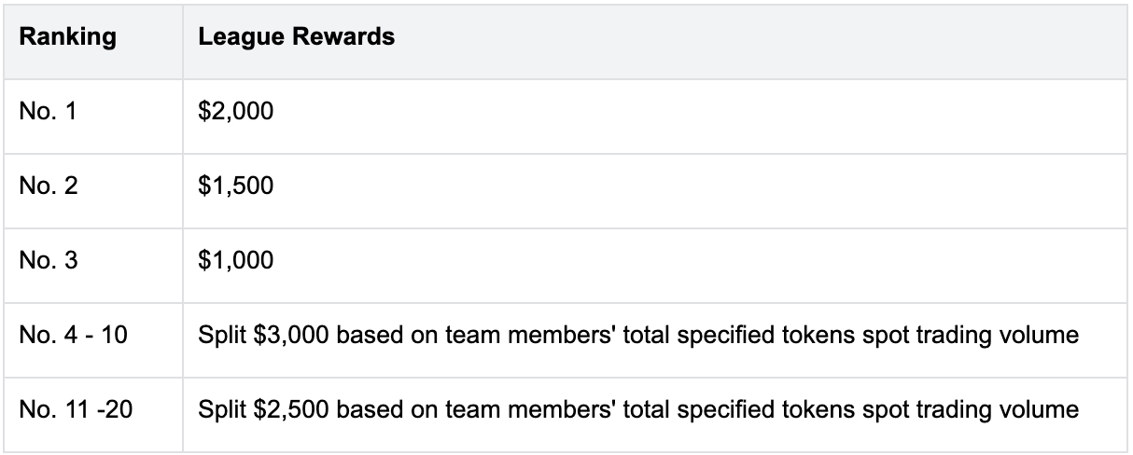Click "Split" in the No. 4 - 10 row
Image resolution: width=1133 pixels, height=455 pixels.
[217, 333]
